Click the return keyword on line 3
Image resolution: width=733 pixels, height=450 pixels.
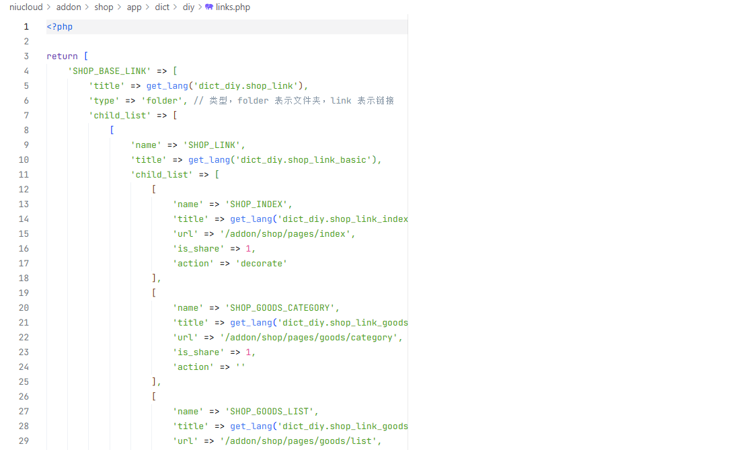tap(63, 57)
